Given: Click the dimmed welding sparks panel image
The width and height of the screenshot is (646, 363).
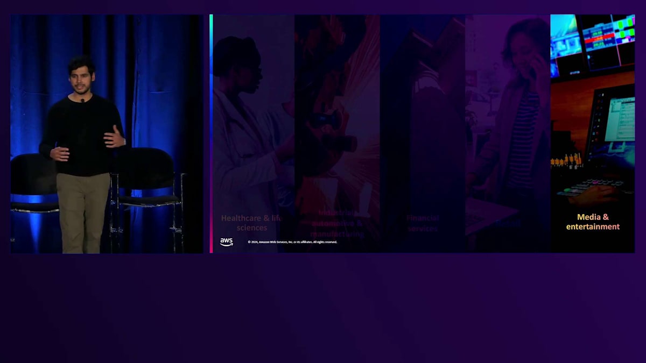Looking at the screenshot, I should point(338,133).
